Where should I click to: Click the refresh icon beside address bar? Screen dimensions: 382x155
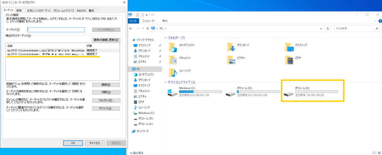pyautogui.click(x=328, y=28)
